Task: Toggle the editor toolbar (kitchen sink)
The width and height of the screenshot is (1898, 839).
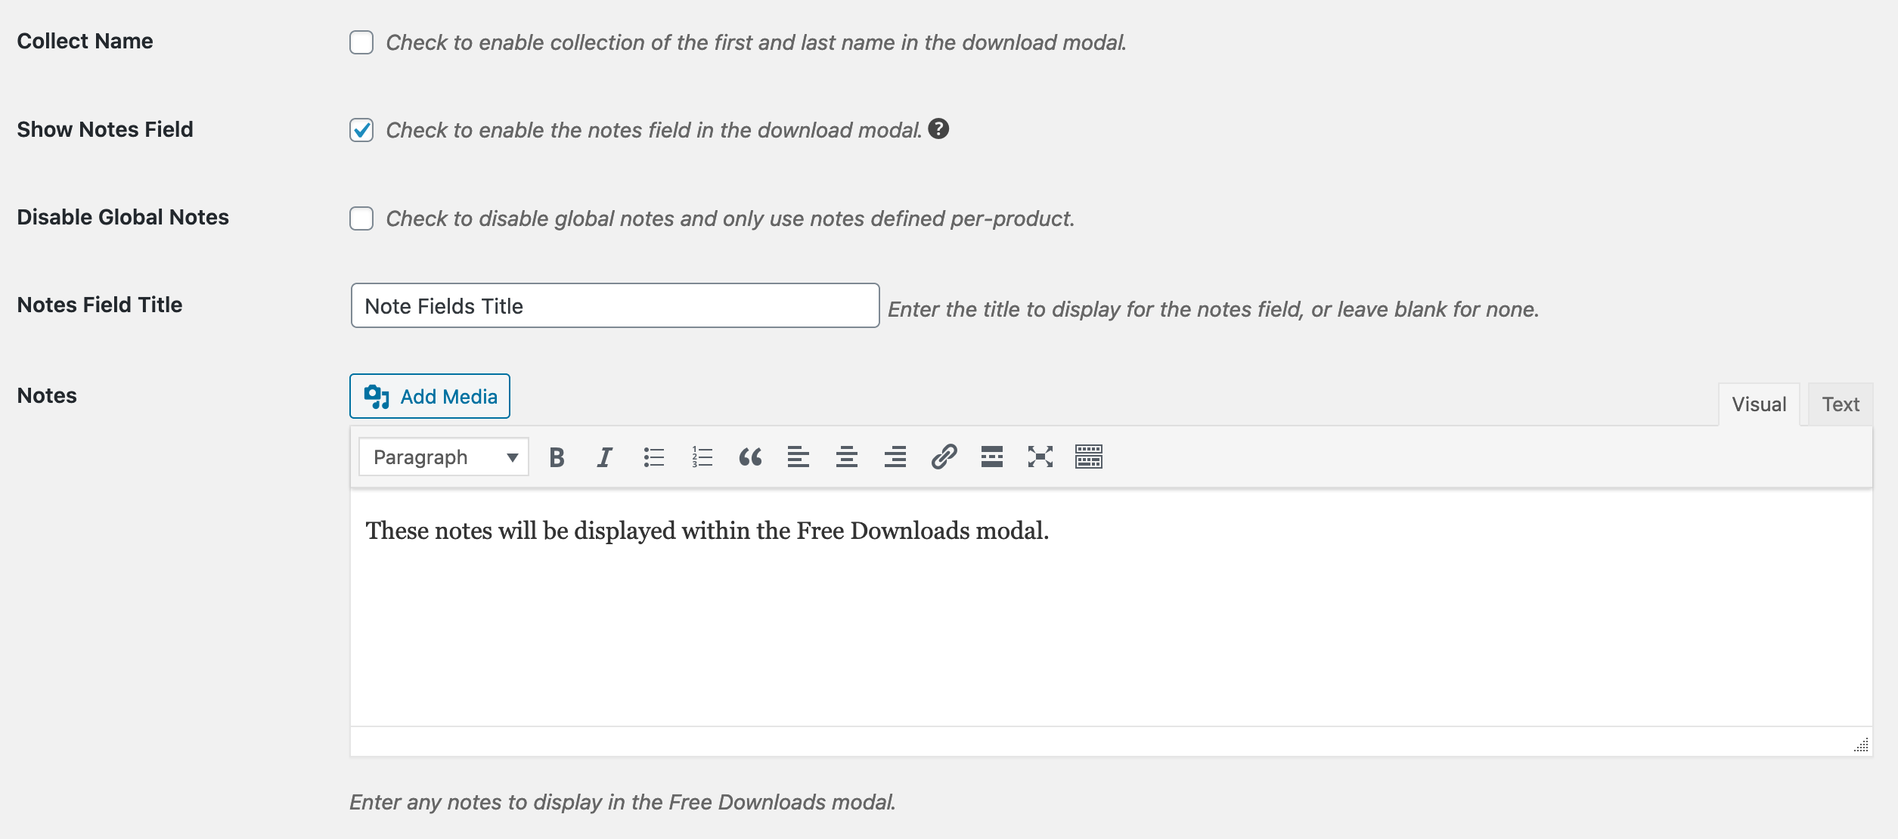Action: point(1089,457)
